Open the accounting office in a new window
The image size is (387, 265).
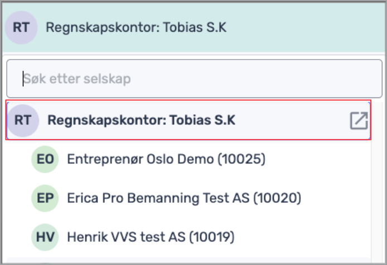359,120
